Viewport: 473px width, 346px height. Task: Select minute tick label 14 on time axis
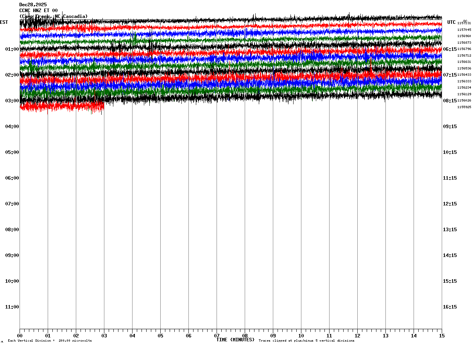point(414,336)
